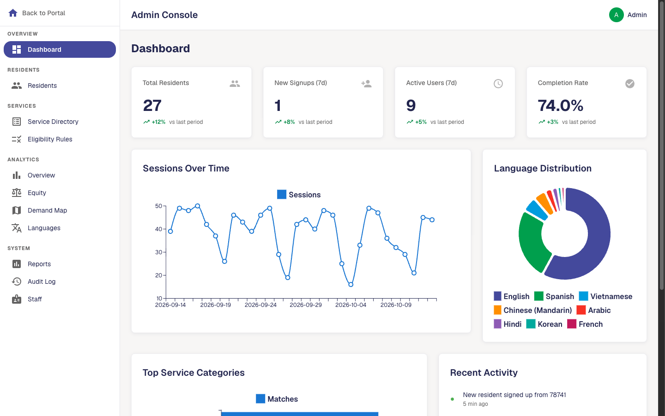Click the Korean teal legend swatch
Image resolution: width=665 pixels, height=416 pixels.
(x=531, y=324)
